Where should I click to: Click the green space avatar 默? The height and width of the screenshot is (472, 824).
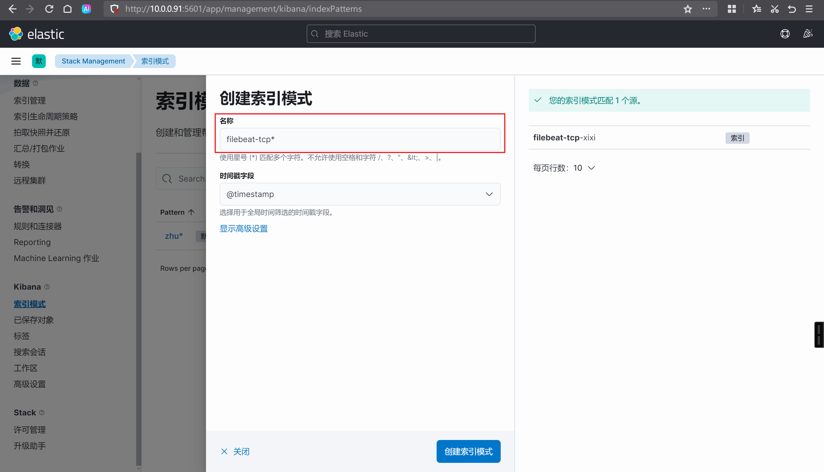coord(39,61)
